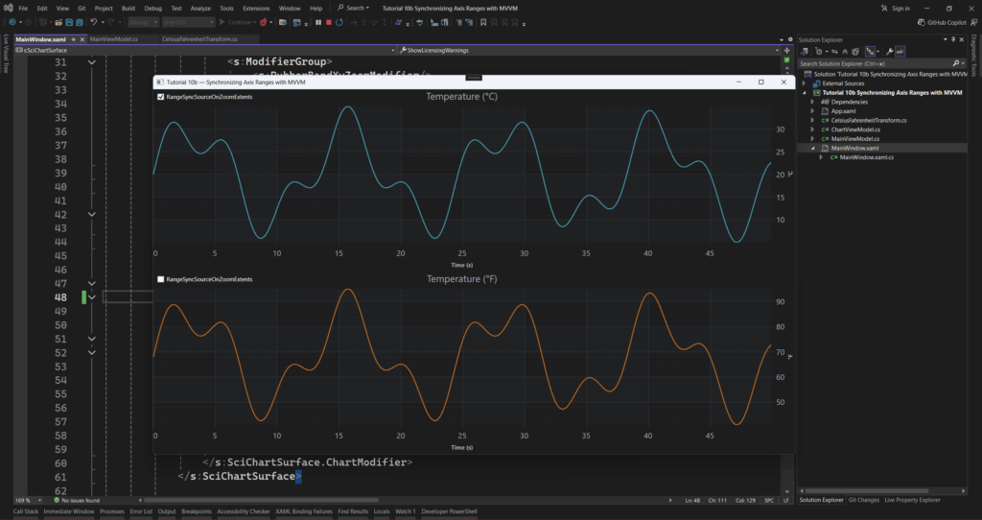
Task: Expand the Dependencies node
Action: pos(813,102)
